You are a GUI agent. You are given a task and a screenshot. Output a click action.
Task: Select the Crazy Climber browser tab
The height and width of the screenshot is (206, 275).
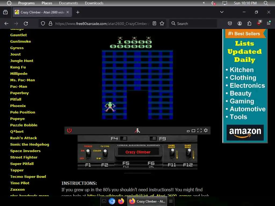coord(42,12)
